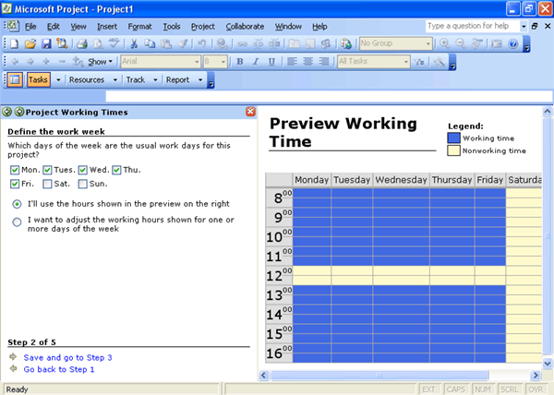
Task: Close the Project Working Times pane
Action: point(250,112)
